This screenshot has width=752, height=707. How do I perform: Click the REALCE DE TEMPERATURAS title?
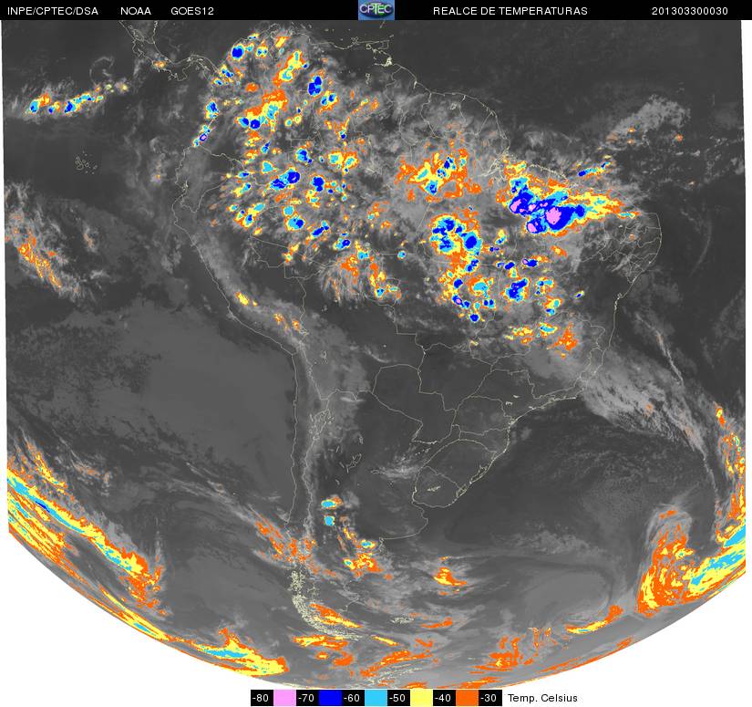510,11
